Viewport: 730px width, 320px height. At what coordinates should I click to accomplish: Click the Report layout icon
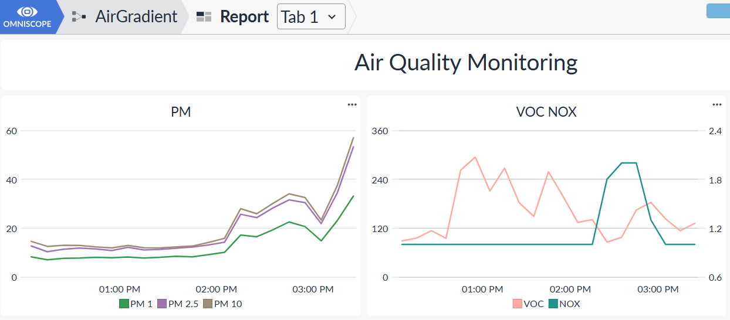[204, 17]
